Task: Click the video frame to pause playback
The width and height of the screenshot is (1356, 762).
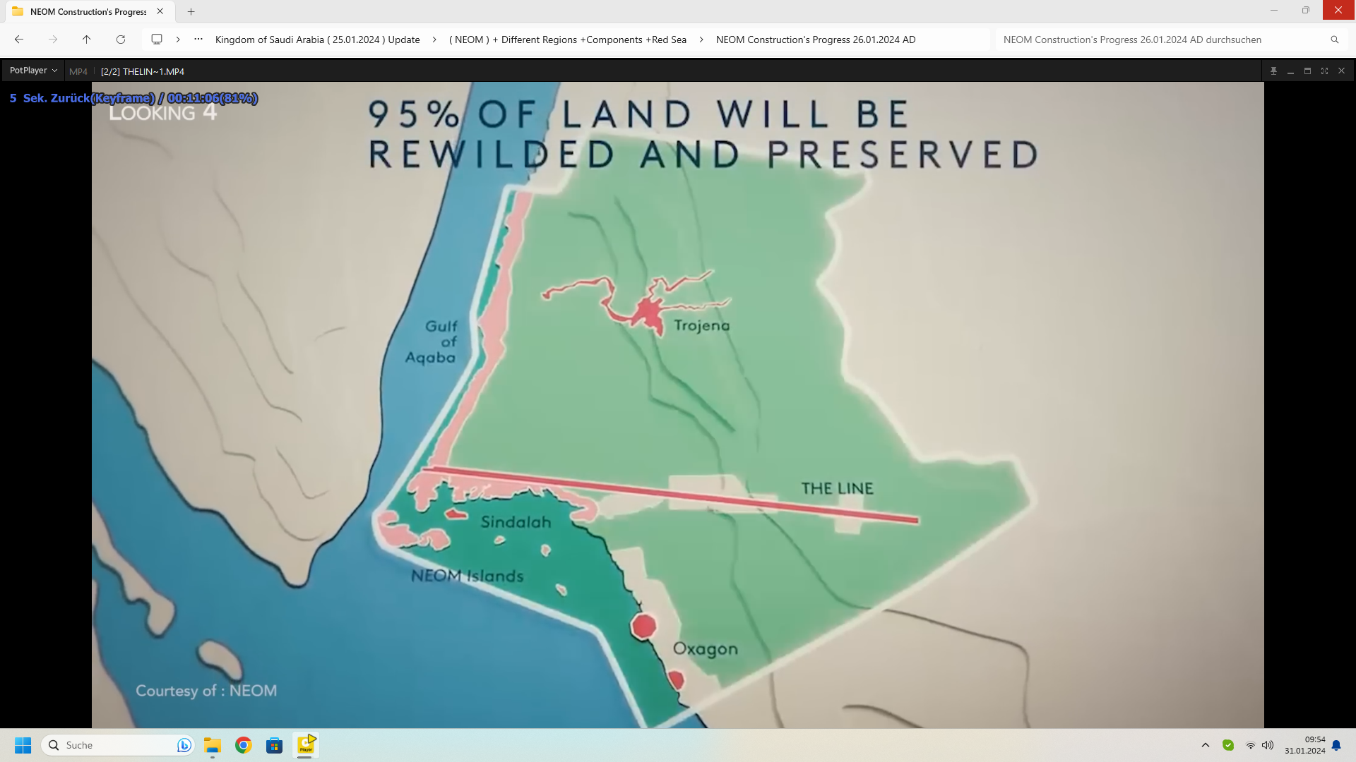Action: [678, 405]
